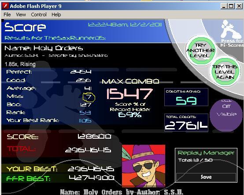This screenshot has height=195, width=244.
Task: Click the Try This Level Again button
Action: pyautogui.click(x=225, y=72)
